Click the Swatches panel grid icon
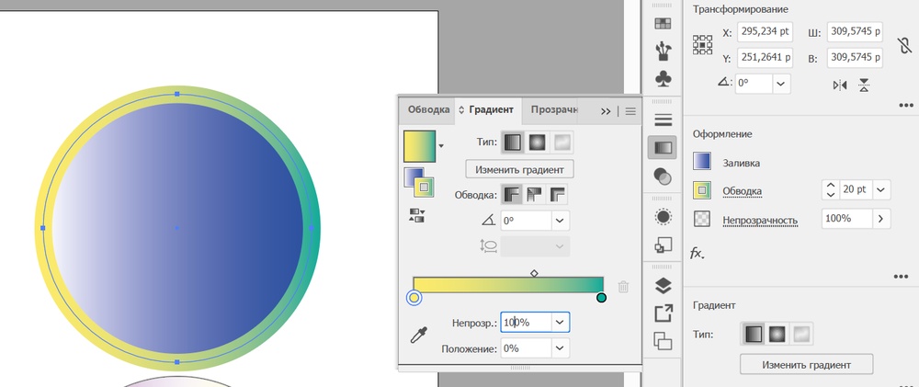The height and width of the screenshot is (387, 919). click(x=663, y=24)
